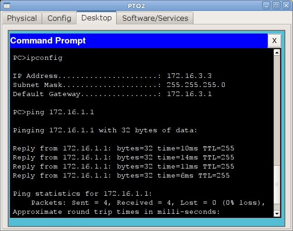Click the terminal vertical scrollbar thumb

coord(277,185)
